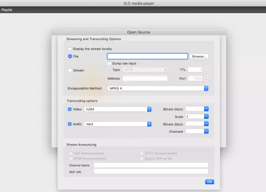Click the VLC media player window title
Image resolution: width=266 pixels, height=192 pixels.
tap(139, 4)
